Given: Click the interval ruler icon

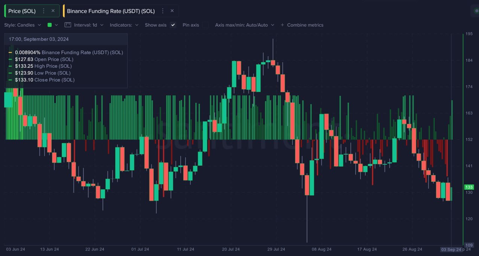Looking at the screenshot, I should pyautogui.click(x=68, y=25).
